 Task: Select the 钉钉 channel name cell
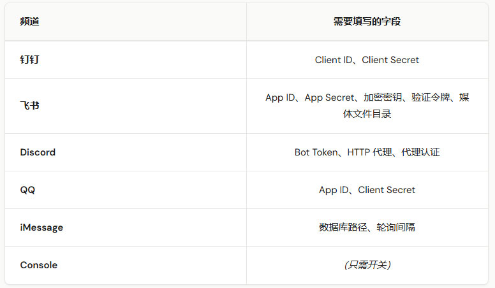[x=29, y=60]
